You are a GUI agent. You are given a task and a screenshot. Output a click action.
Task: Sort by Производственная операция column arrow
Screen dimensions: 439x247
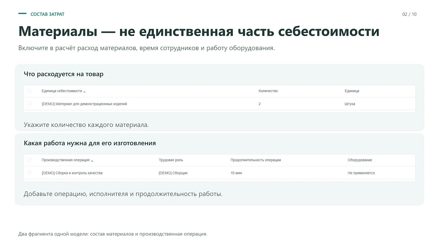(x=92, y=161)
